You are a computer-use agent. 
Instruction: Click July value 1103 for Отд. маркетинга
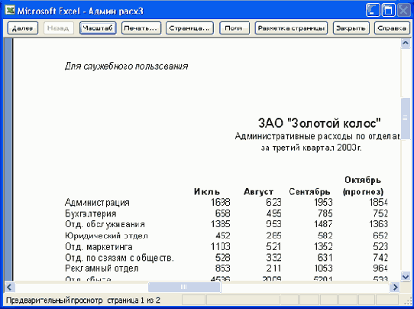pos(221,247)
